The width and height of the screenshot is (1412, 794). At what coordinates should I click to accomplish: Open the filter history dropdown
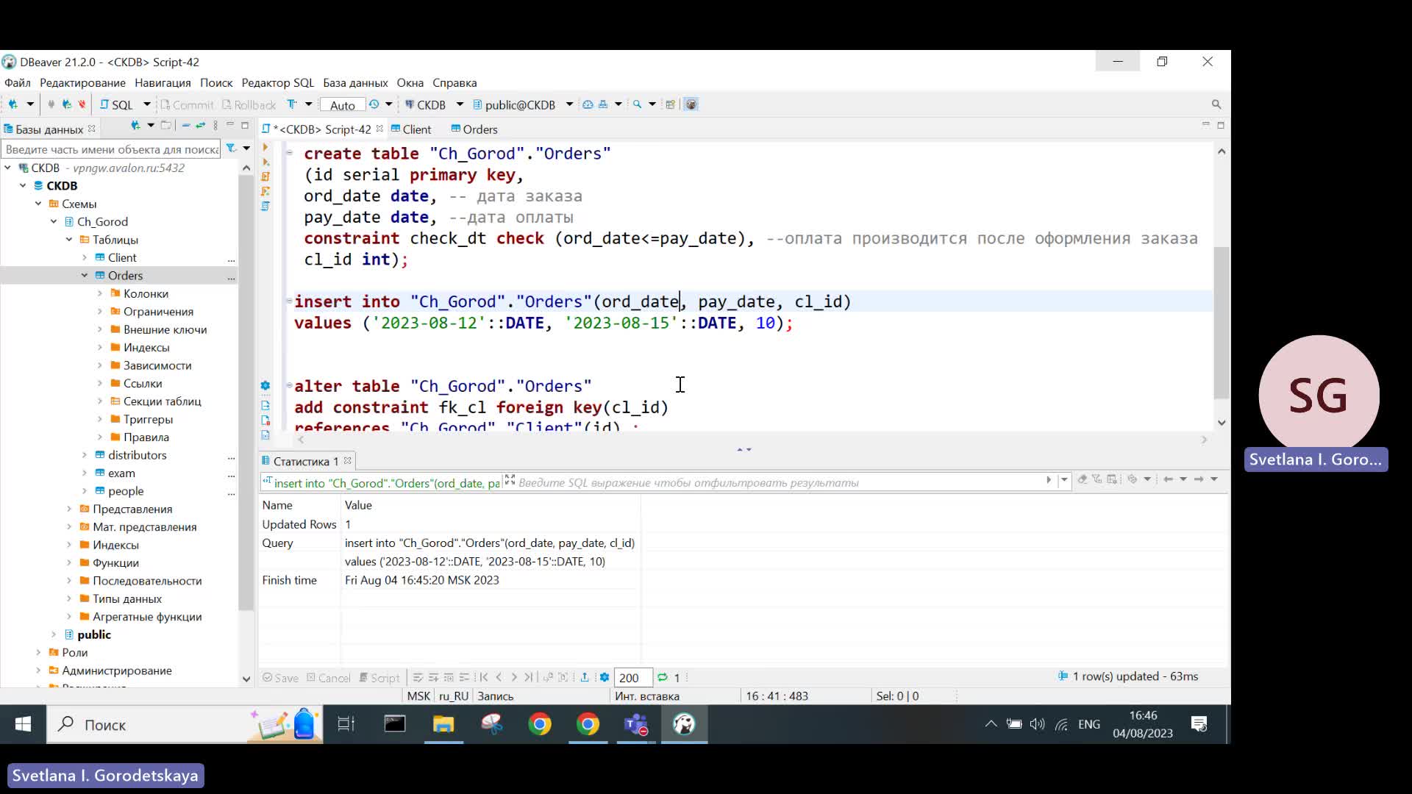click(x=1064, y=479)
